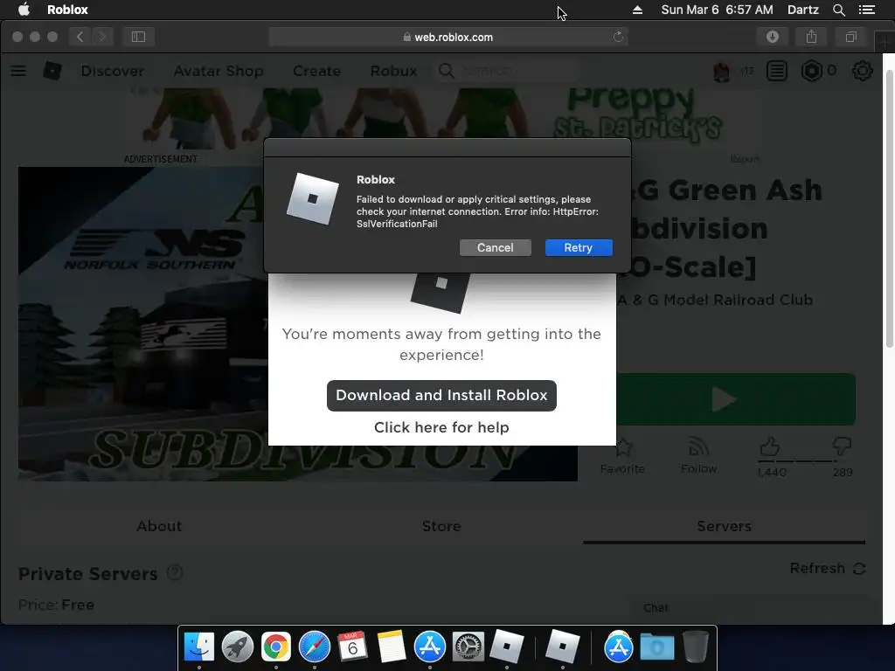Click the Private Servers help question icon
Screen dimensions: 895x671
click(175, 572)
